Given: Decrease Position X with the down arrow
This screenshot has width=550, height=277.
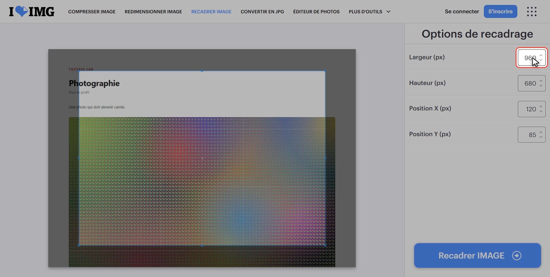Looking at the screenshot, I should pyautogui.click(x=541, y=112).
